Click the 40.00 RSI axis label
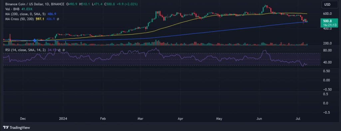This screenshot has height=131, width=341. (327, 62)
